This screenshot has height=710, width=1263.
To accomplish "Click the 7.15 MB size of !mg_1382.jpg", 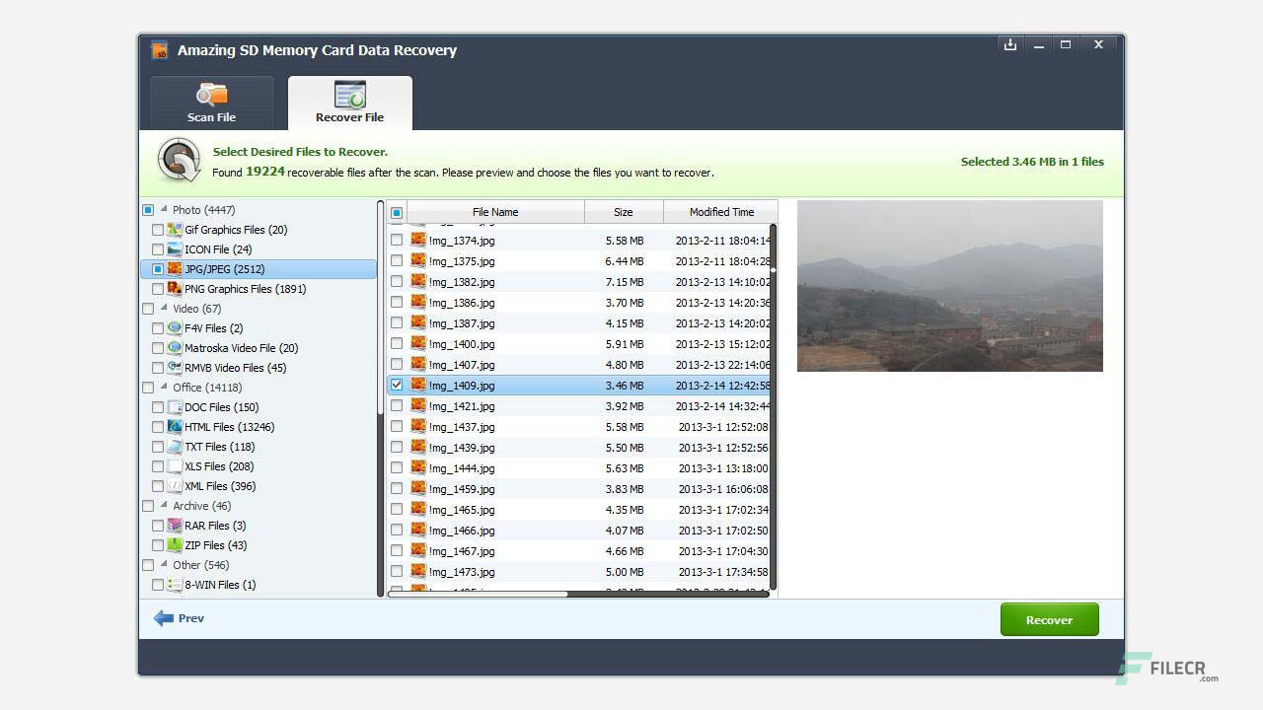I will 625,282.
